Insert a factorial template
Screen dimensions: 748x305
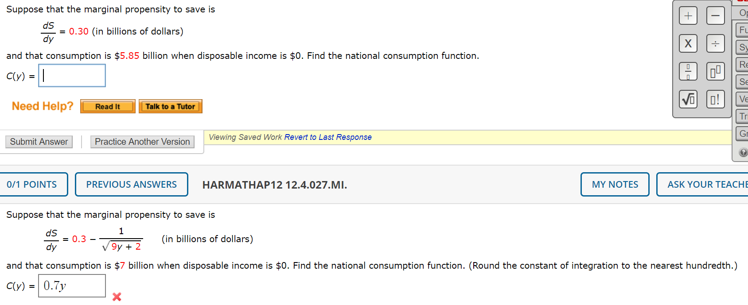716,99
